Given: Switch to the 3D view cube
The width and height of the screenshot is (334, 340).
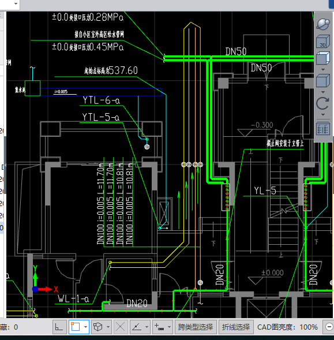Looking at the screenshot, I should [x=322, y=41].
